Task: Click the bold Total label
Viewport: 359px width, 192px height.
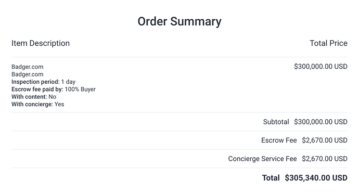Action: click(x=271, y=178)
